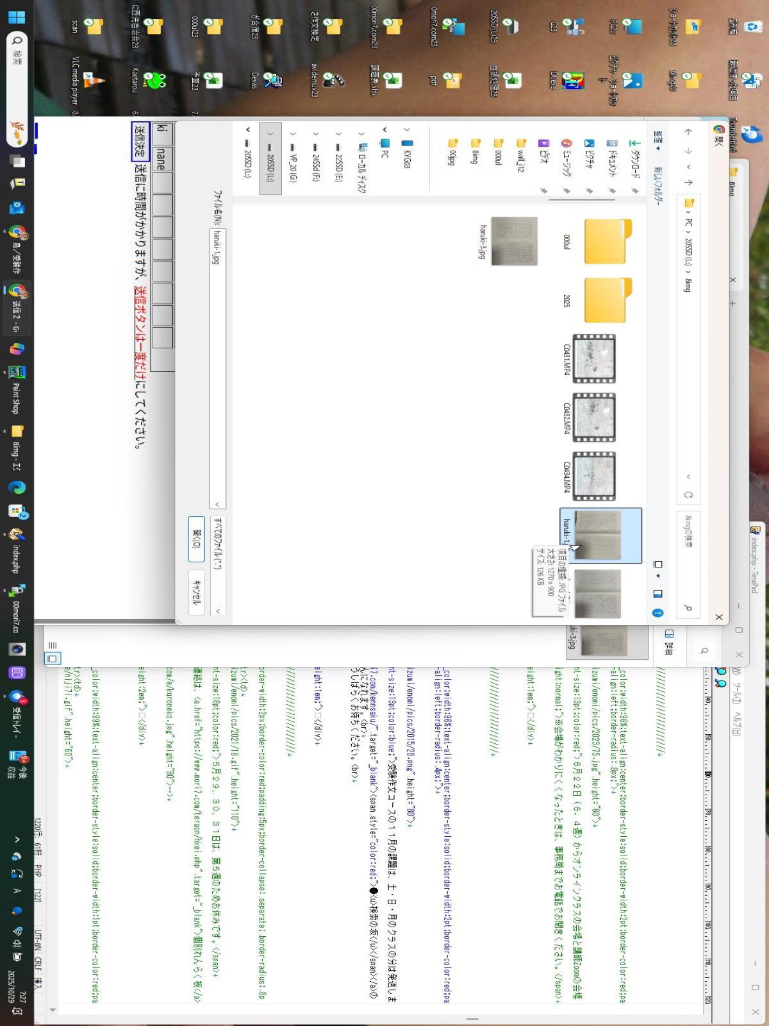
Task: Expand the KYG03 tree node
Action: (407, 129)
